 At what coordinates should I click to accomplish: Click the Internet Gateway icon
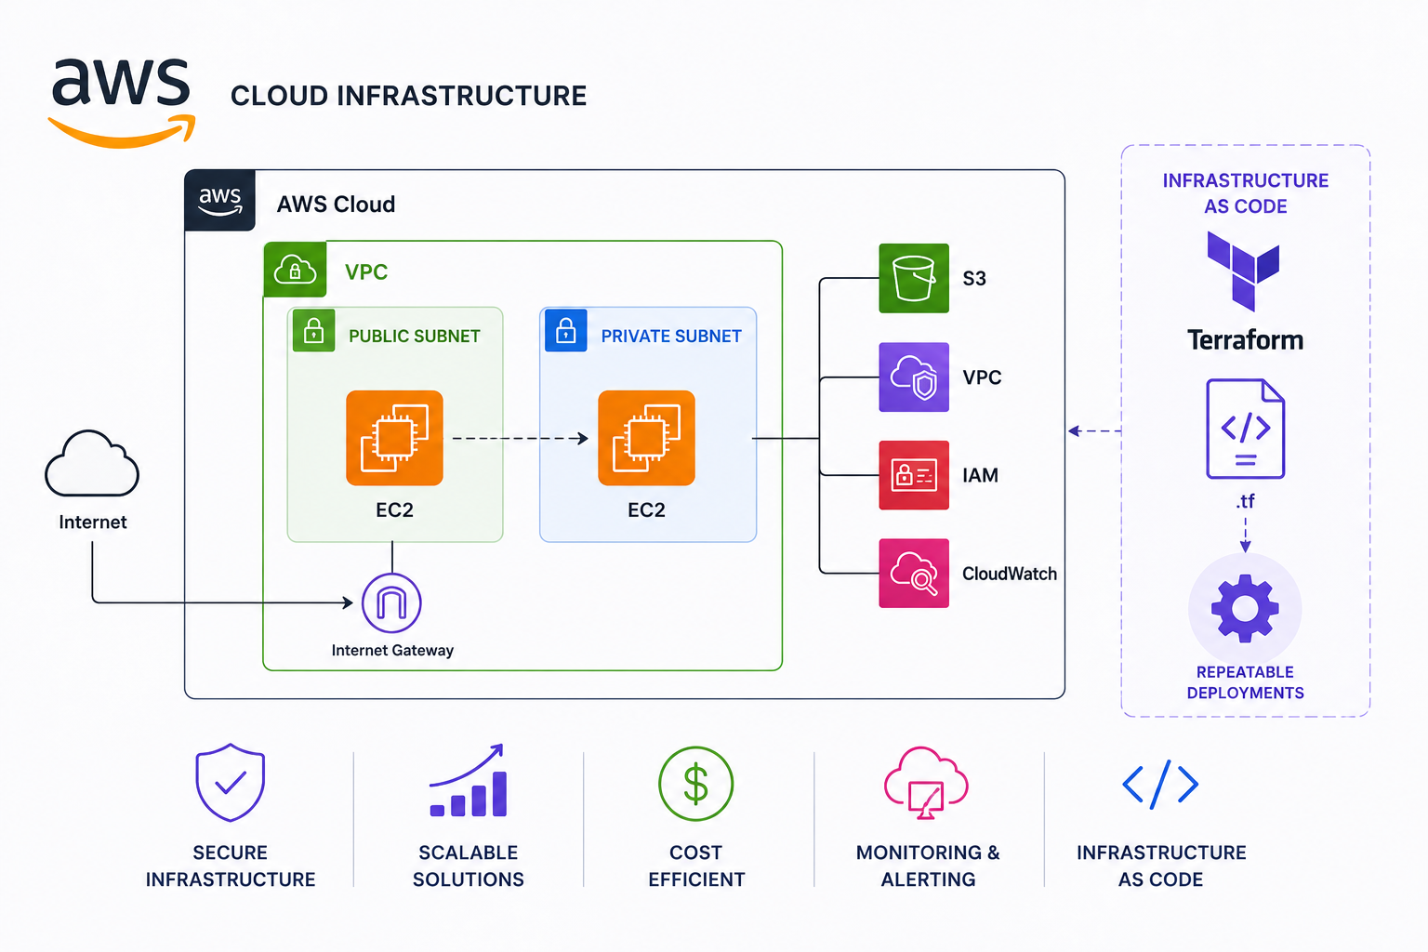[391, 603]
